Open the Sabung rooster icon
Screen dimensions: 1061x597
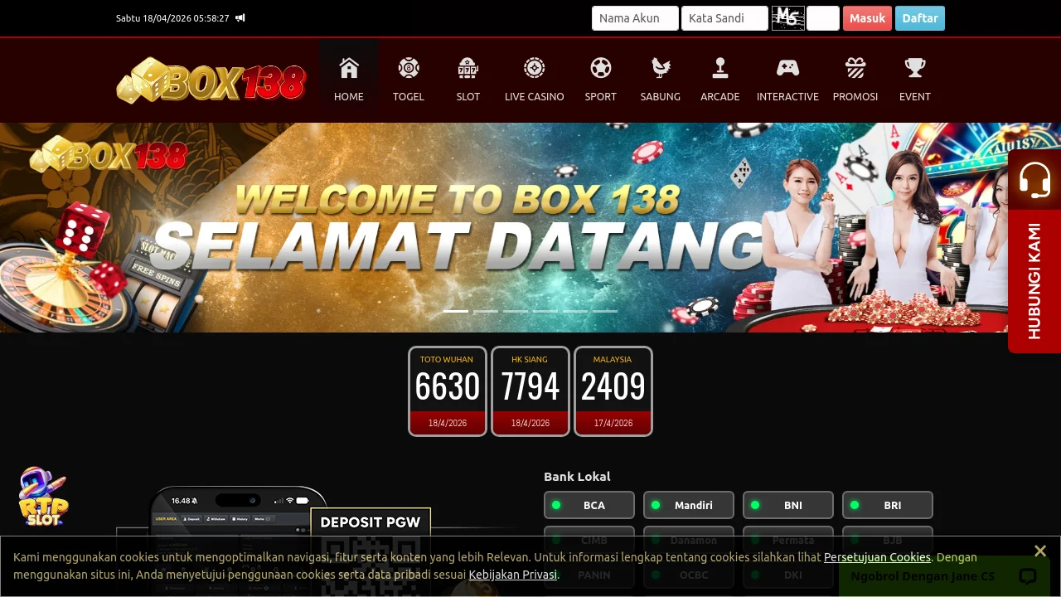coord(660,68)
